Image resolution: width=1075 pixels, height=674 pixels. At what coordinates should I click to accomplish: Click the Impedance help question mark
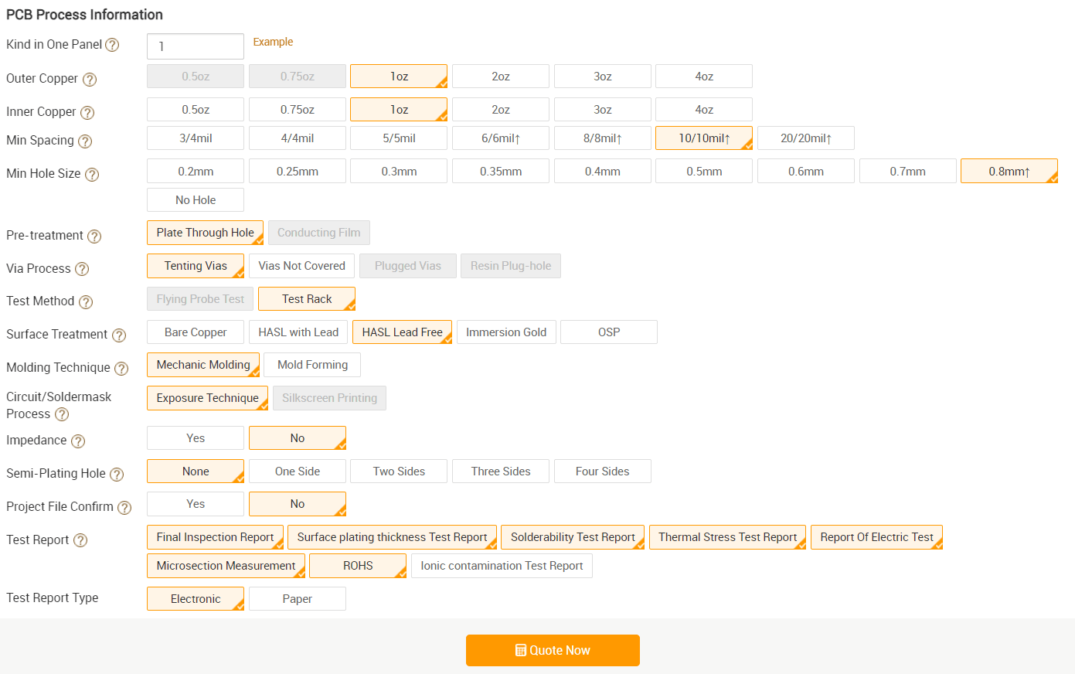click(x=78, y=441)
